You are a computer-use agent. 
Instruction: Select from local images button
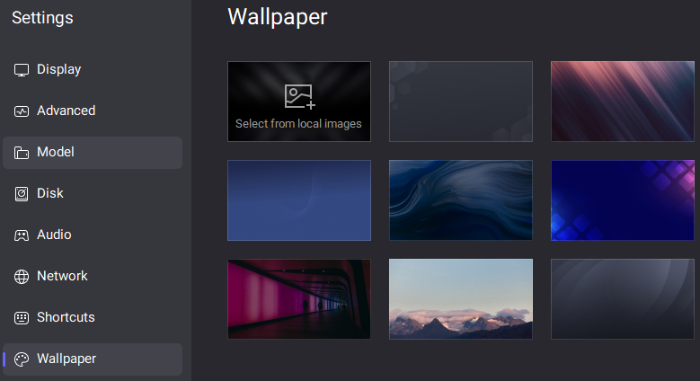pyautogui.click(x=299, y=102)
